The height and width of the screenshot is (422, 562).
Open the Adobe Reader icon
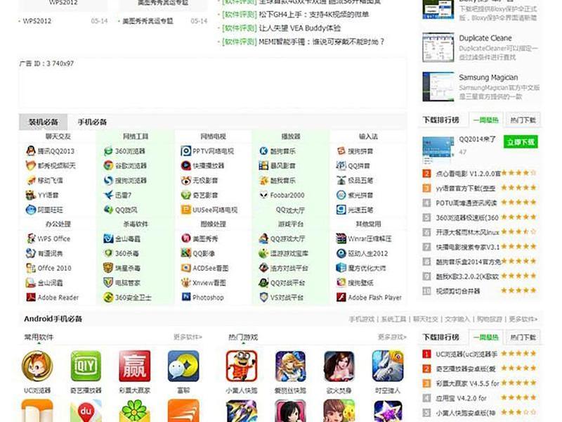(31, 297)
